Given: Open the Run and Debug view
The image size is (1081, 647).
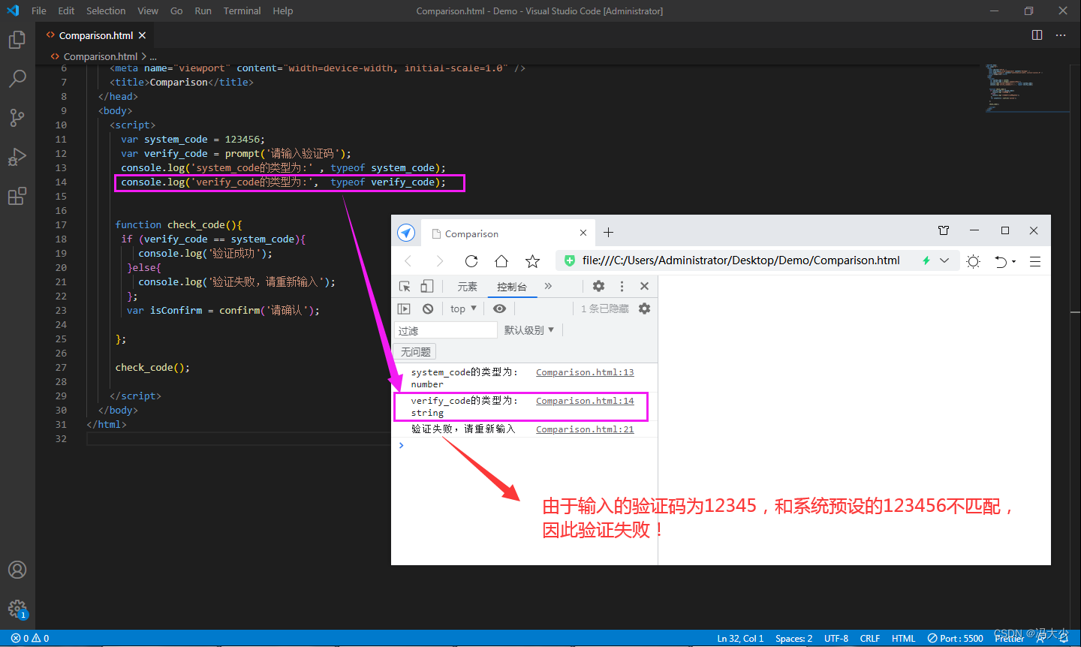Looking at the screenshot, I should click(17, 157).
